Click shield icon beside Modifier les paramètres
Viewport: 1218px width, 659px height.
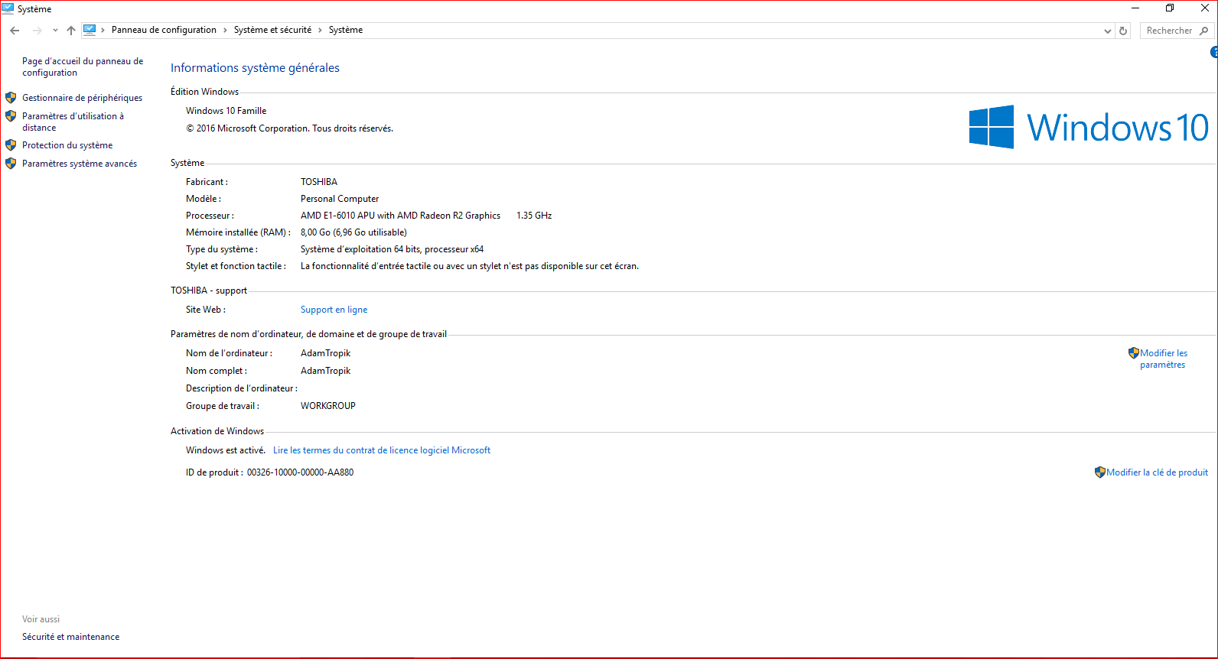click(x=1134, y=353)
